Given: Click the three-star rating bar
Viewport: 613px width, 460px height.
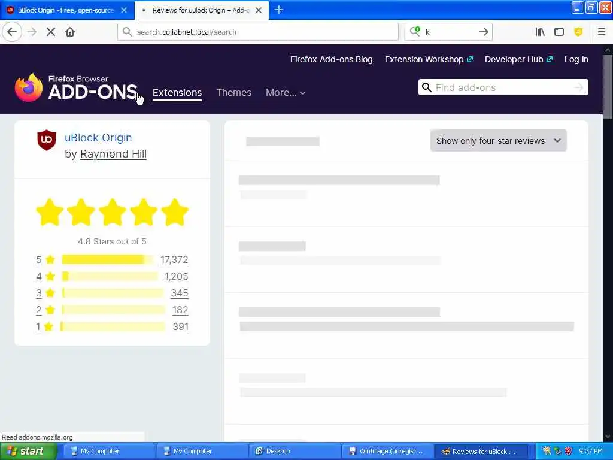Looking at the screenshot, I should pos(113,293).
